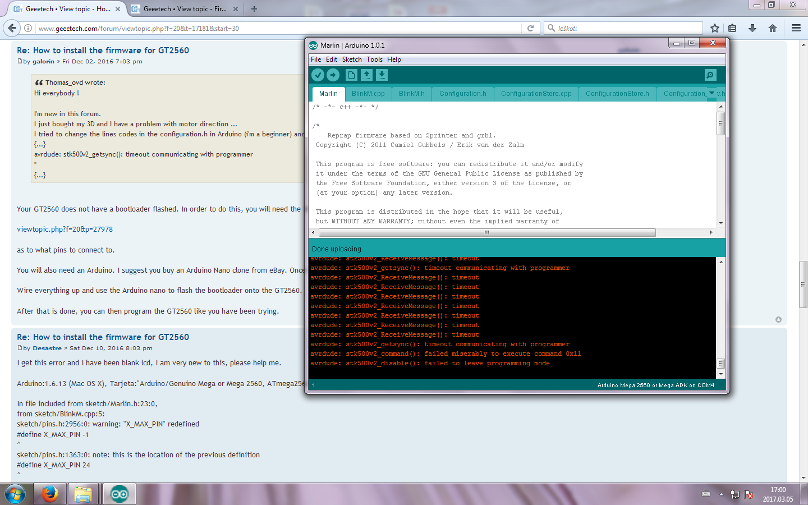
Task: Show hidden system tray icons
Action: coord(721,494)
